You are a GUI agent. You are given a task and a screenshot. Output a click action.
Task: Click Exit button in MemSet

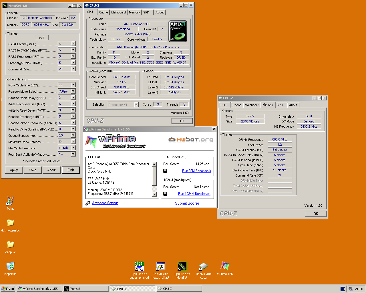71,170
